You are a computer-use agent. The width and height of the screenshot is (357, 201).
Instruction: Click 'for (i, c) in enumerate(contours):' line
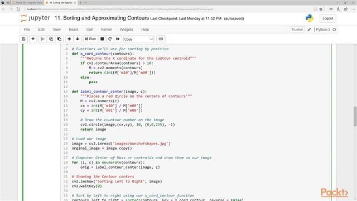click(108, 162)
